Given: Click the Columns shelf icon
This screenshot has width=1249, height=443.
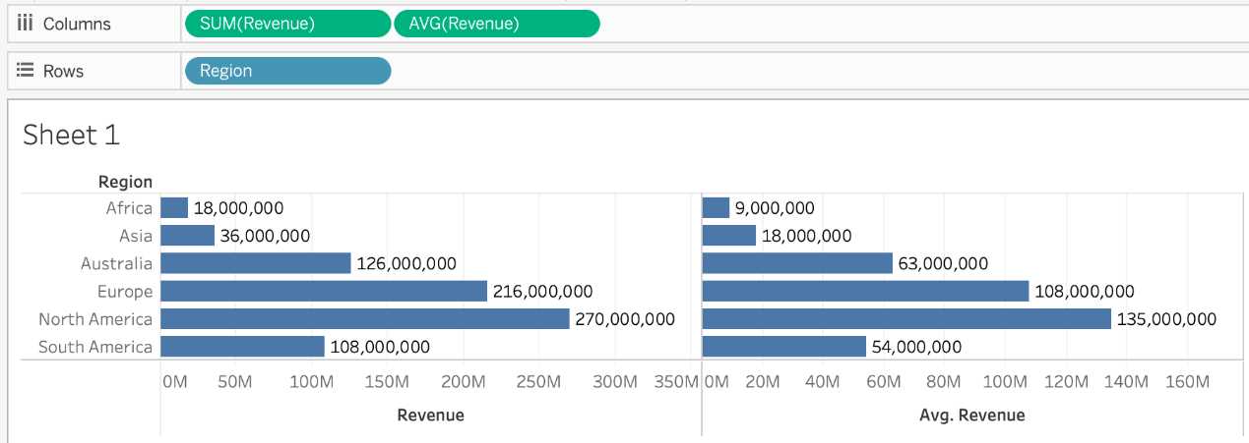Looking at the screenshot, I should pos(26,24).
